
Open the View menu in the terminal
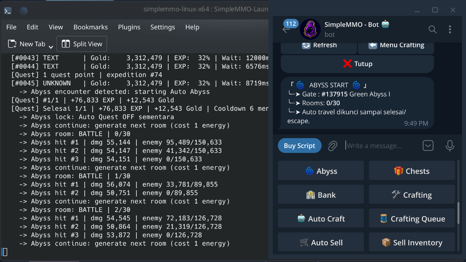[56, 27]
